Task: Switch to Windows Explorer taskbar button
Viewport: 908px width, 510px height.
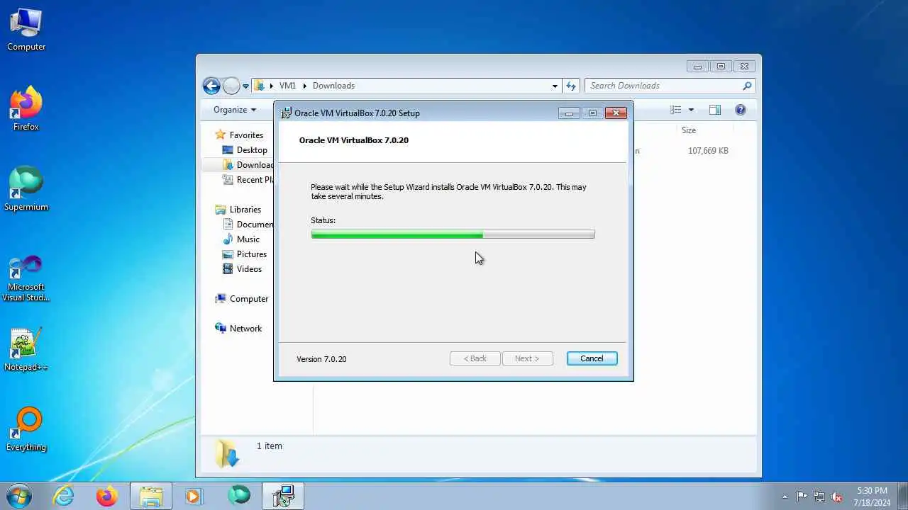Action: tap(151, 496)
